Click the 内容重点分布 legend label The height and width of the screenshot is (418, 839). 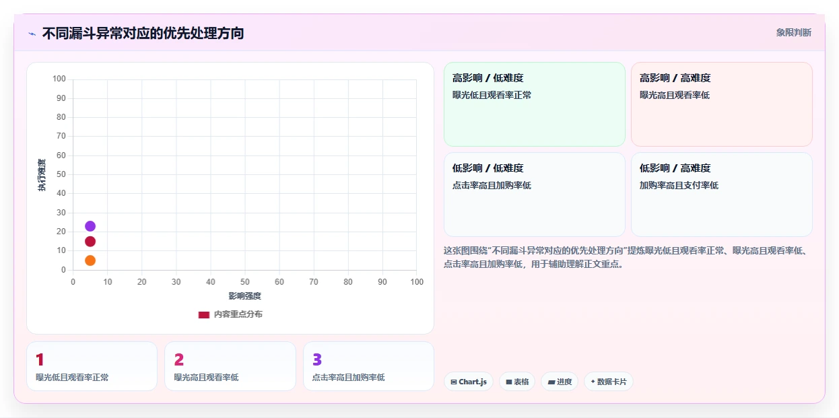click(238, 314)
